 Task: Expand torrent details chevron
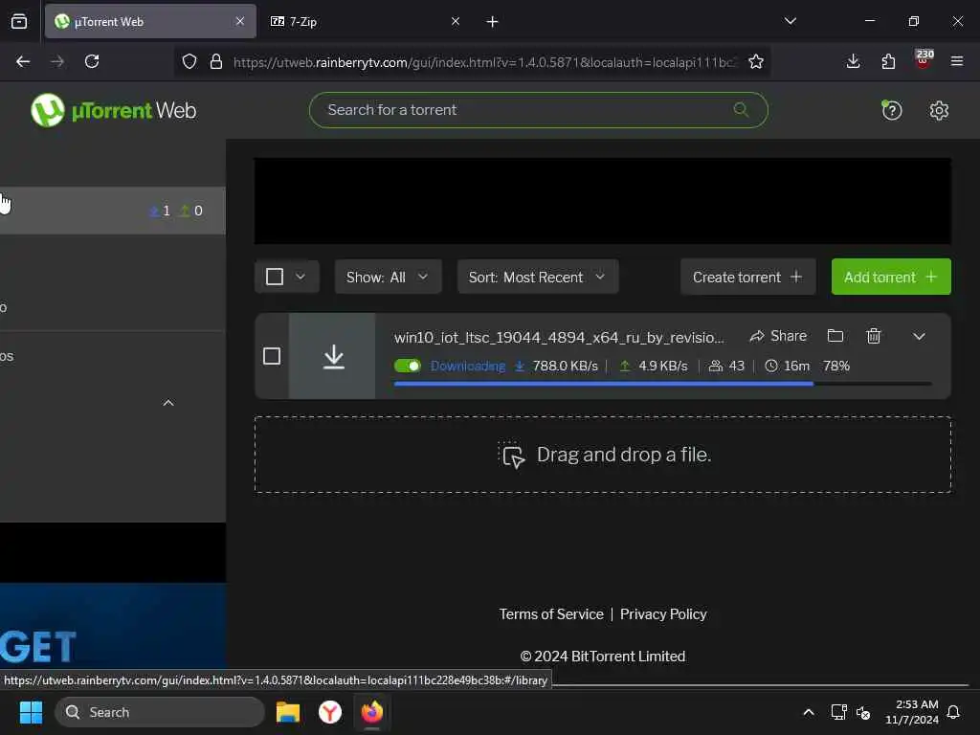tap(919, 337)
